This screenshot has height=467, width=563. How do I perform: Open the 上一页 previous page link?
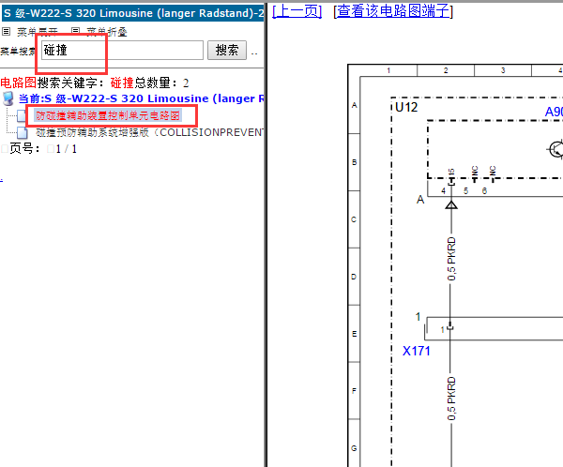click(297, 11)
